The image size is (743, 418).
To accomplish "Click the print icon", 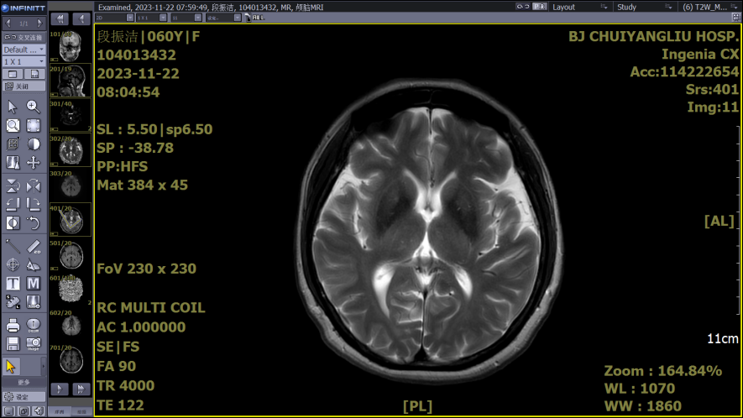I will tap(13, 326).
